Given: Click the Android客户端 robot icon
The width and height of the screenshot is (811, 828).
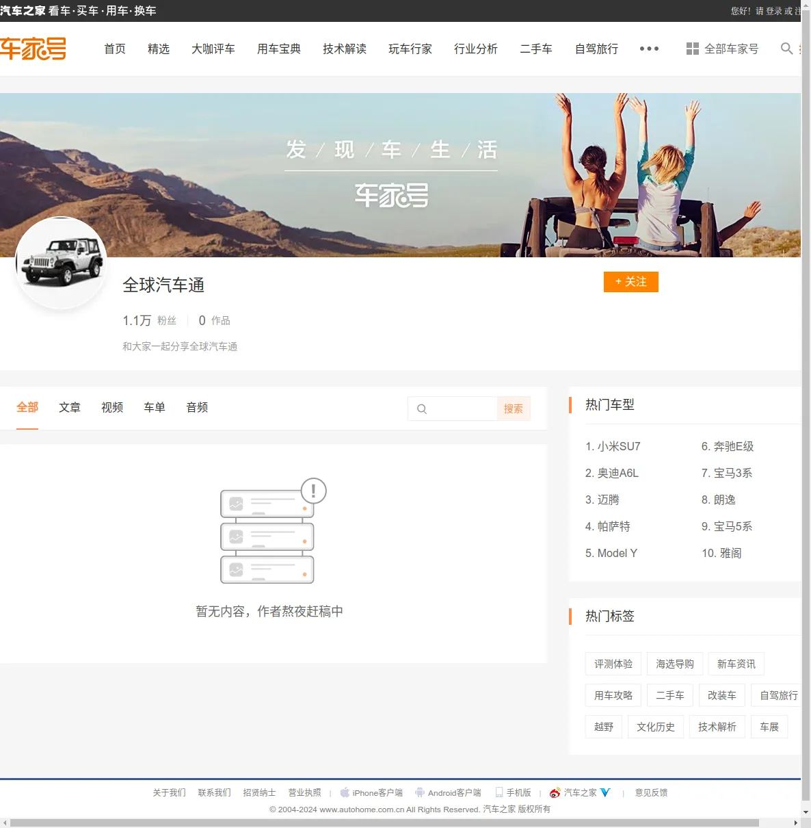Looking at the screenshot, I should [420, 792].
